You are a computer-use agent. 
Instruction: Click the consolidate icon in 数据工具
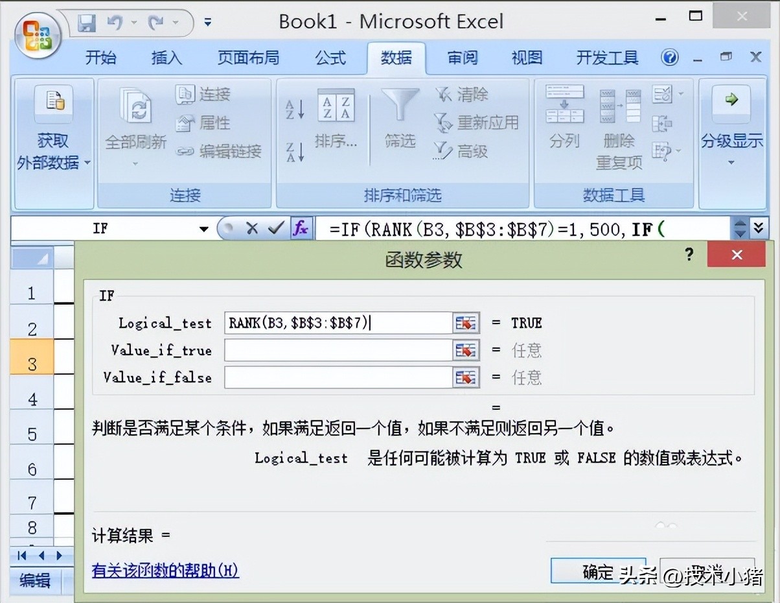(662, 123)
